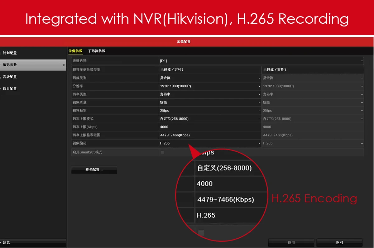Click main stream value 4479~7466(Kbps) in the table
Screen dimensions: 374x248
pos(175,135)
